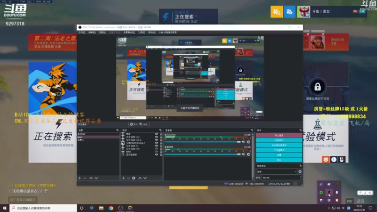Open Chrome from the taskbar
This screenshot has height=212, width=377.
[x=111, y=208]
